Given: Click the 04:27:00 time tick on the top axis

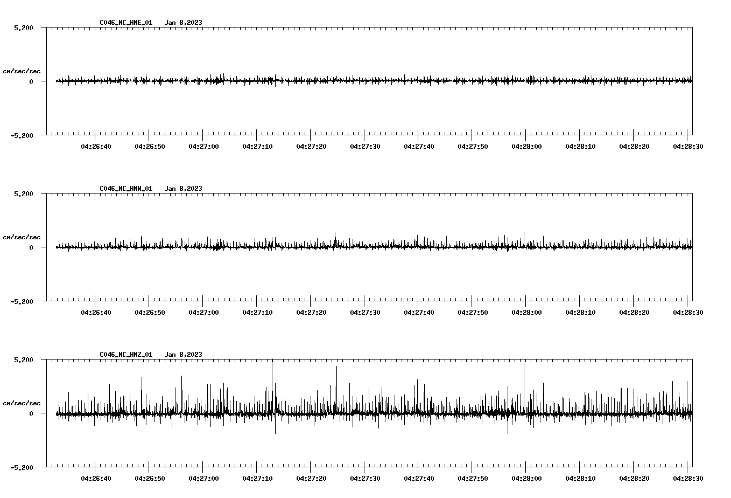Looking at the screenshot, I should click(203, 144).
